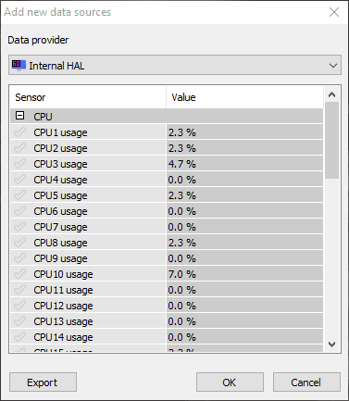349x401 pixels.
Task: Confirm with the OK button
Action: tap(230, 382)
